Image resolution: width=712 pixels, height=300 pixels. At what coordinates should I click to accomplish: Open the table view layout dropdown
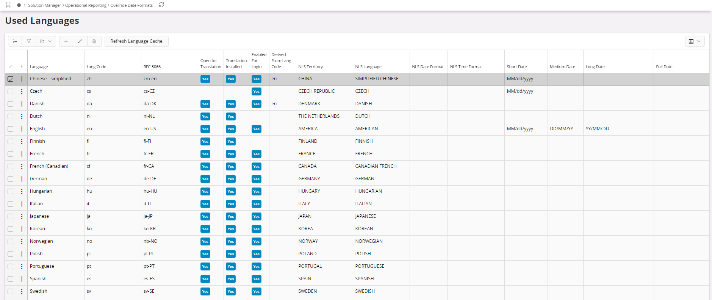pyautogui.click(x=695, y=41)
